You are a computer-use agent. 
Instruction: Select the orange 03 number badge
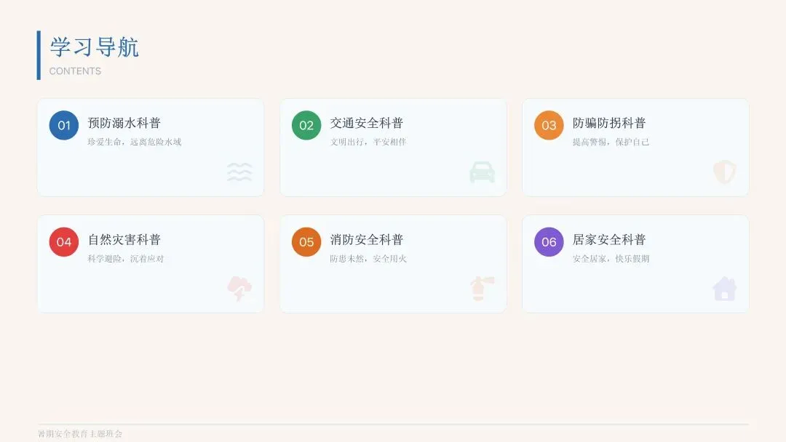click(549, 125)
